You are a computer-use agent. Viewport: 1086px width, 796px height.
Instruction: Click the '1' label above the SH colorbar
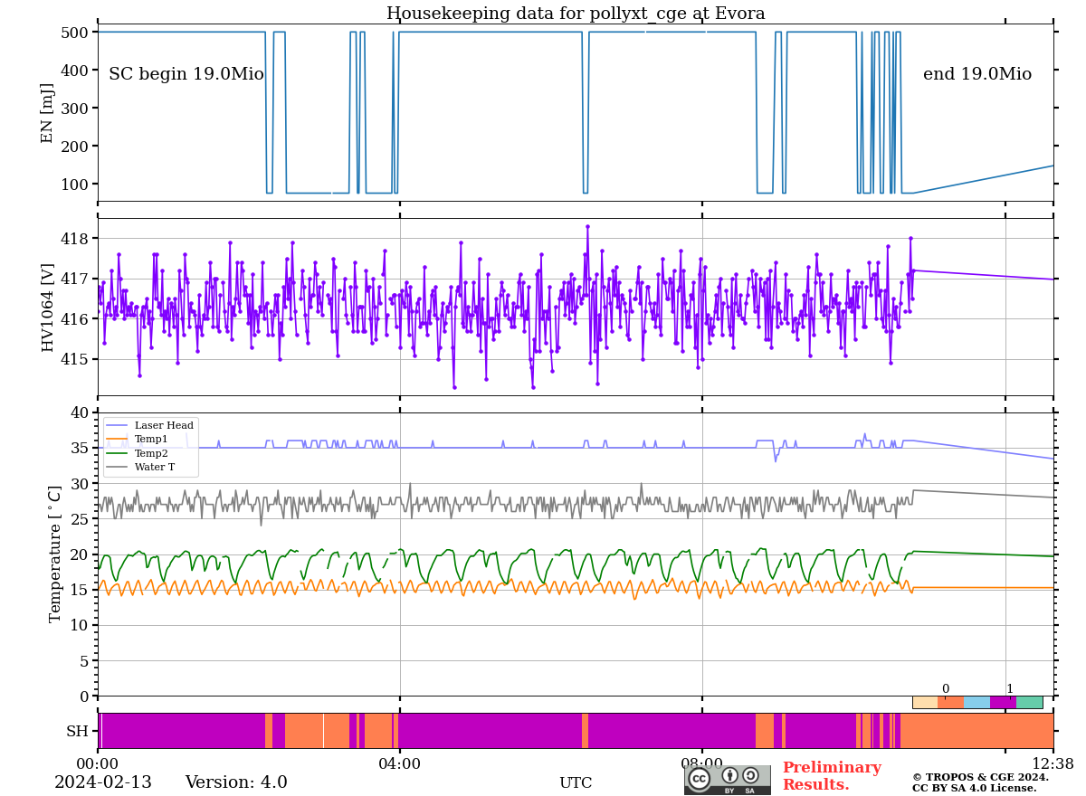coord(1010,688)
